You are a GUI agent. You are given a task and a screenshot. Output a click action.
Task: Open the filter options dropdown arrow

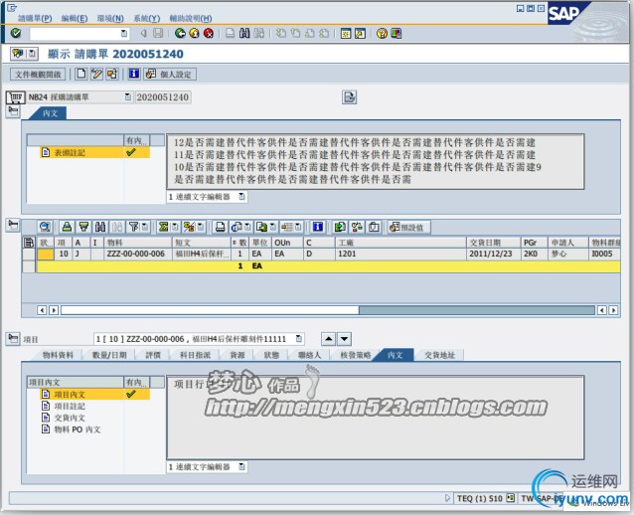tap(145, 227)
